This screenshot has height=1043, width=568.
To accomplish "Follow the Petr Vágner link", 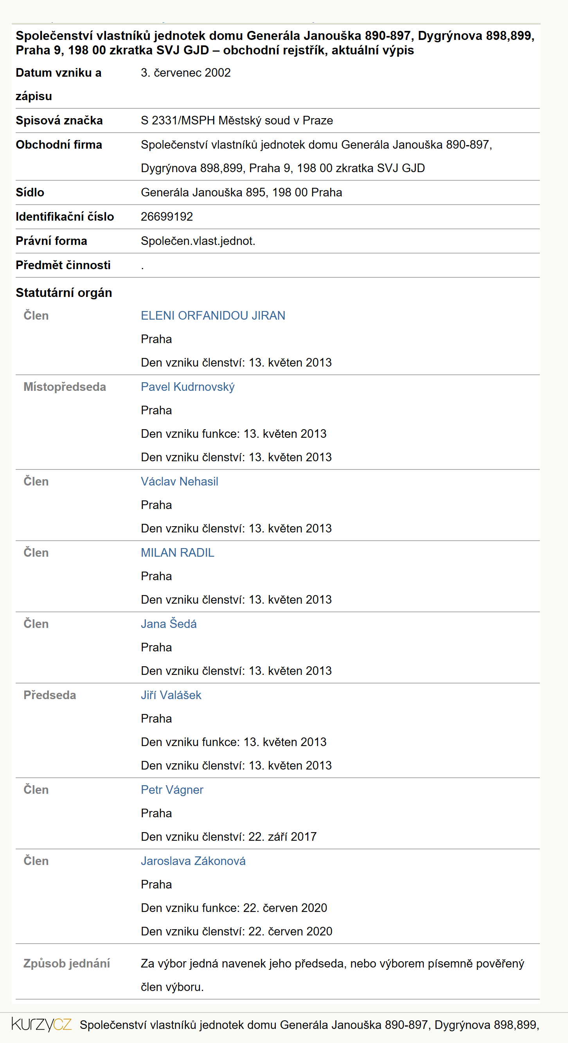I will (x=172, y=789).
